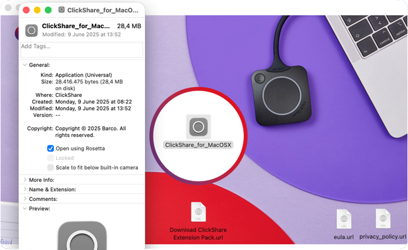The image size is (408, 250).
Task: Zoom the Info window with green button
Action: (48, 10)
